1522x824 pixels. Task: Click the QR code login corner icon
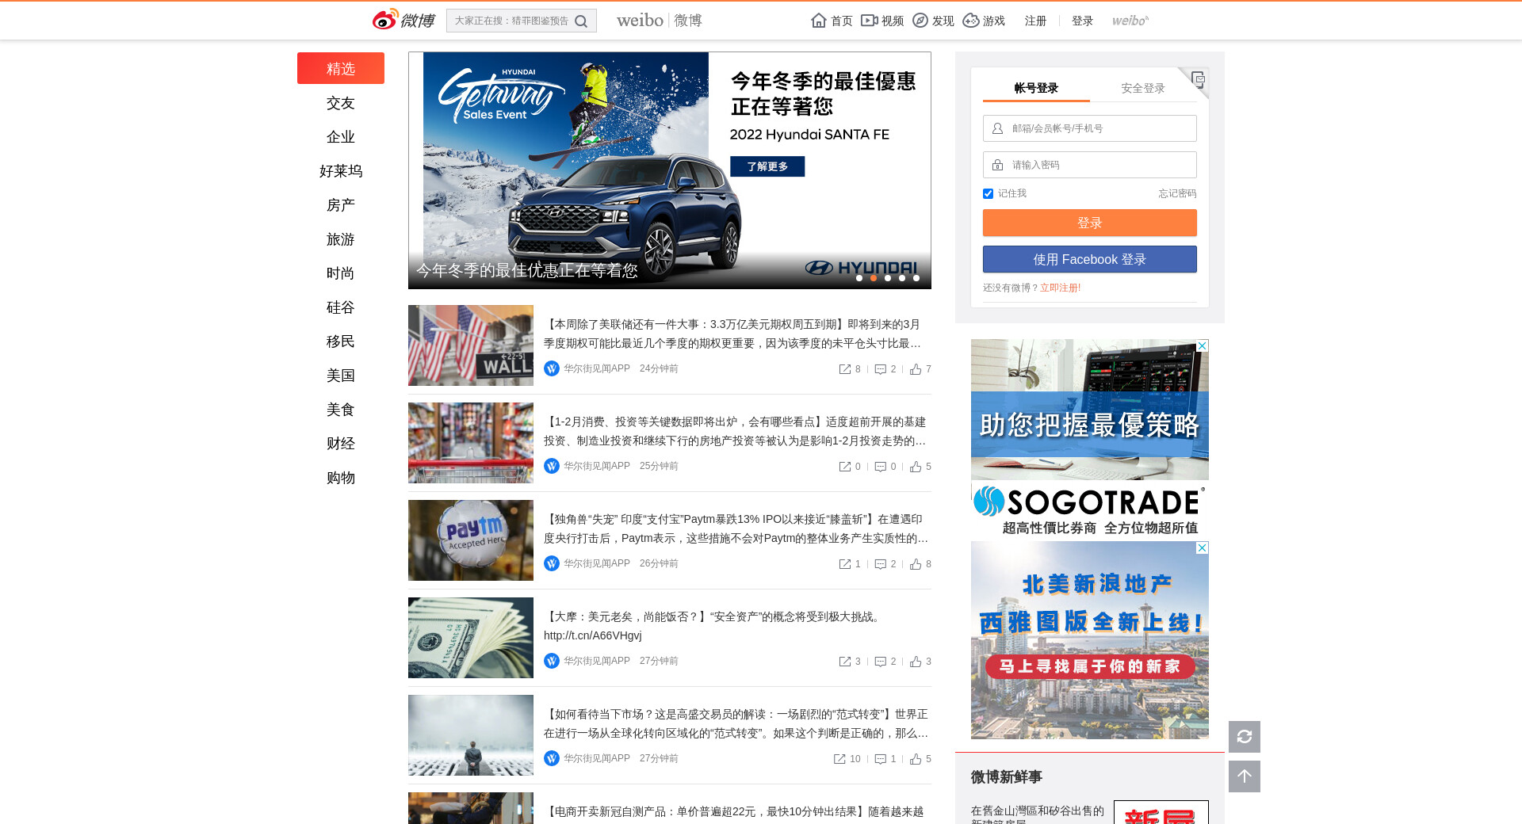[1198, 78]
